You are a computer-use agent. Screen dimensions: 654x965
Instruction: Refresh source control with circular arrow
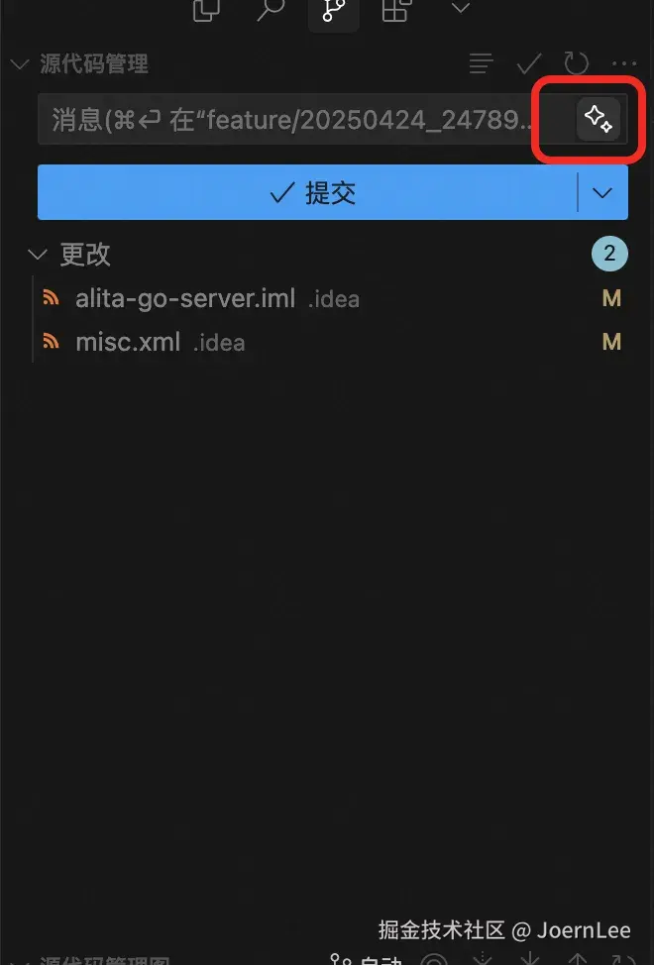tap(577, 63)
